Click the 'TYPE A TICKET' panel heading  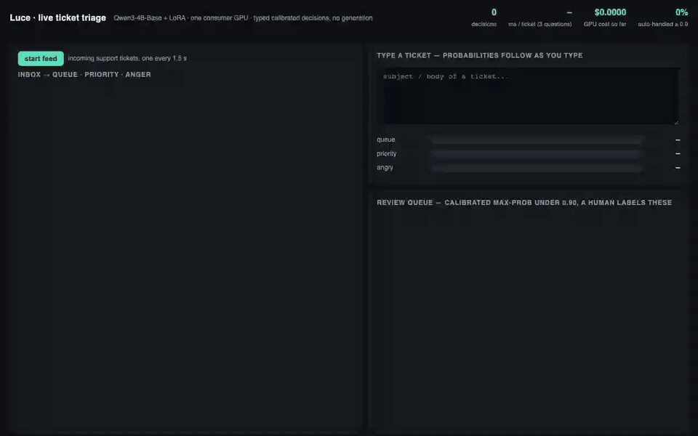479,56
